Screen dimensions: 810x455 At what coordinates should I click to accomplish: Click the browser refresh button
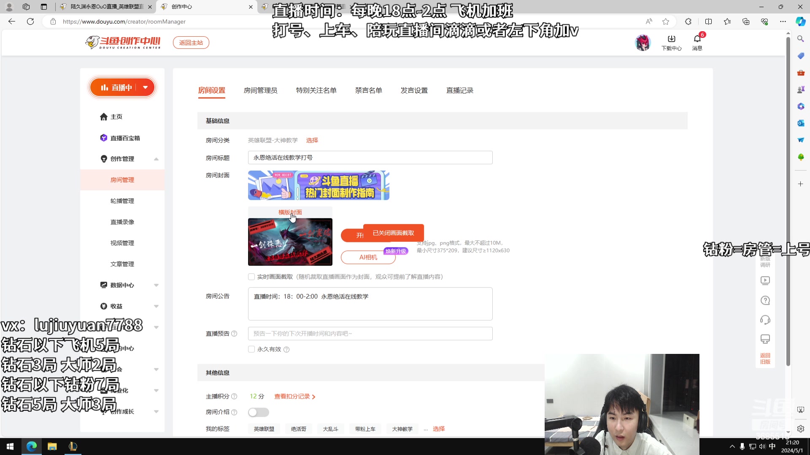click(x=30, y=21)
